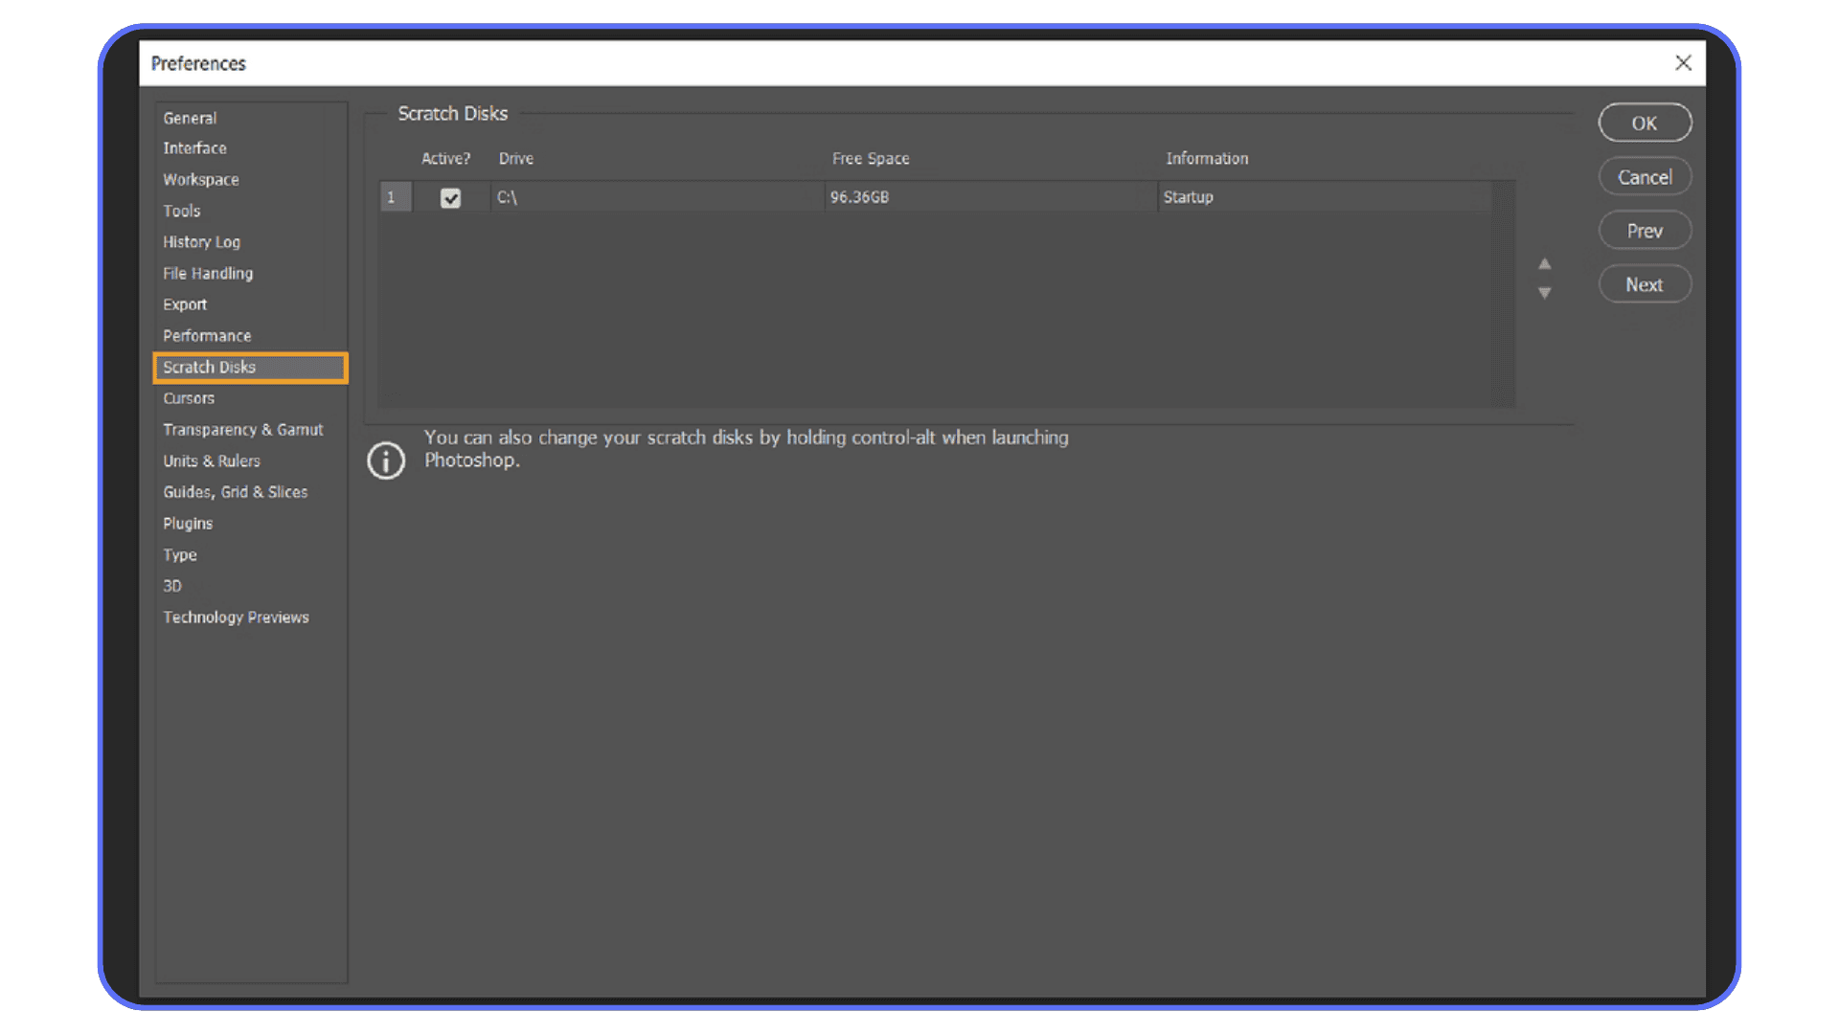The width and height of the screenshot is (1839, 1034).
Task: Click the down arrow to lower scratch disk priority
Action: point(1545,294)
